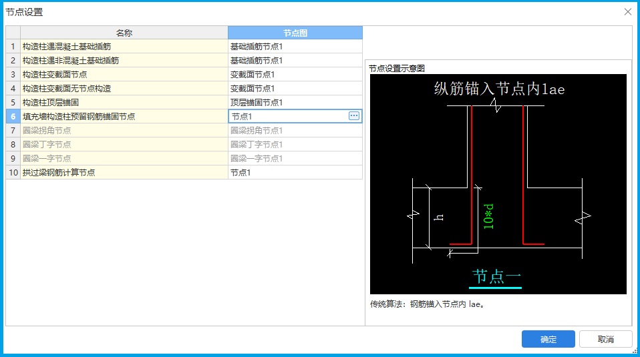
Task: Select row 填充墙构造柱预留钢筋锚固节点
Action: coord(124,117)
